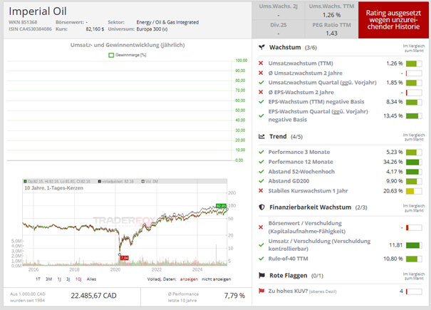The width and height of the screenshot is (431, 310).
Task: Click green check beside Rule-of-40 TTM
Action: [261, 259]
